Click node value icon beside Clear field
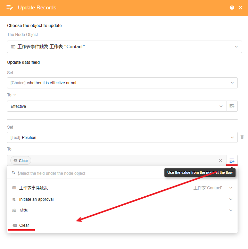 232,161
